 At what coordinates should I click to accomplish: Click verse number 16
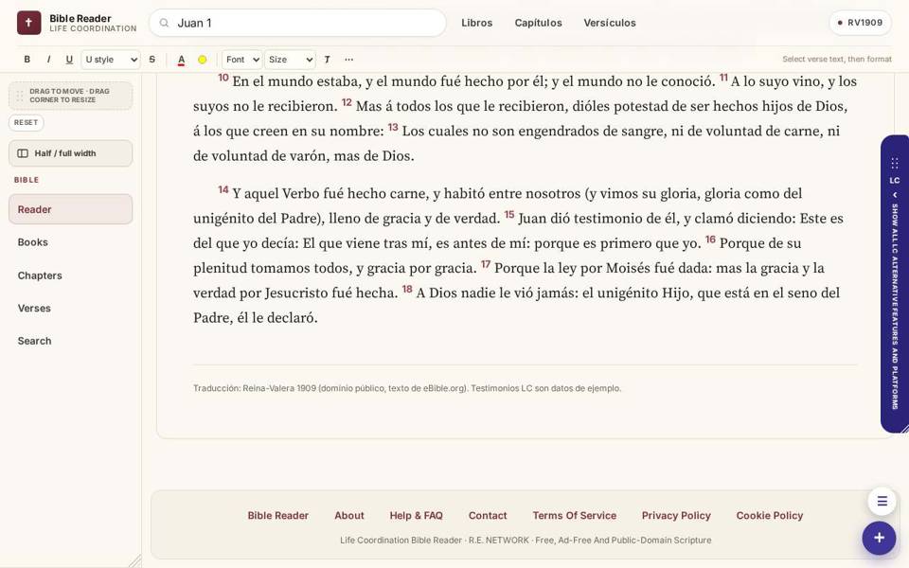click(710, 240)
